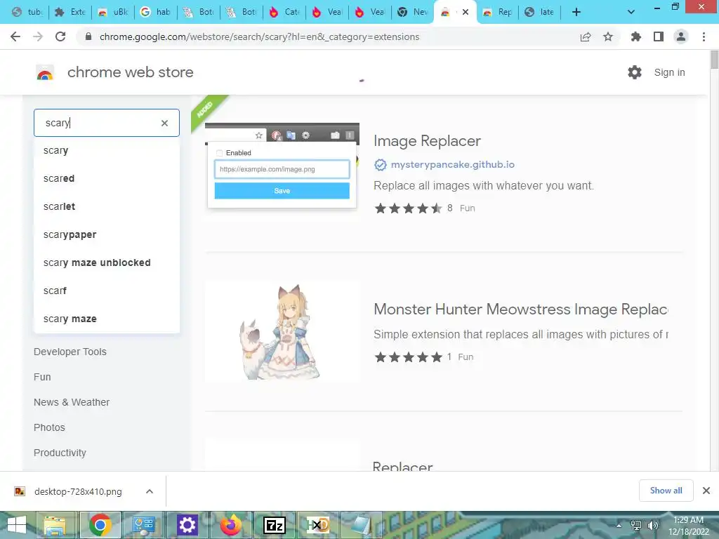This screenshot has width=719, height=539.
Task: Expand desktop-728x410.png download options
Action: (149, 491)
